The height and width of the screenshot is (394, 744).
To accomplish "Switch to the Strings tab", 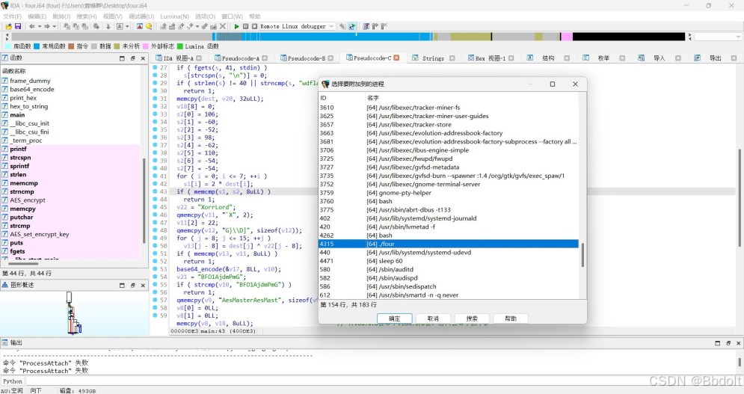I will click(433, 58).
